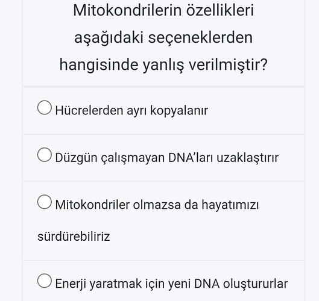This screenshot has width=319, height=301.
Task: Click the 'Düzgün çalışmayan DNA'ları uzaklaştırır' label text
Action: tap(167, 158)
